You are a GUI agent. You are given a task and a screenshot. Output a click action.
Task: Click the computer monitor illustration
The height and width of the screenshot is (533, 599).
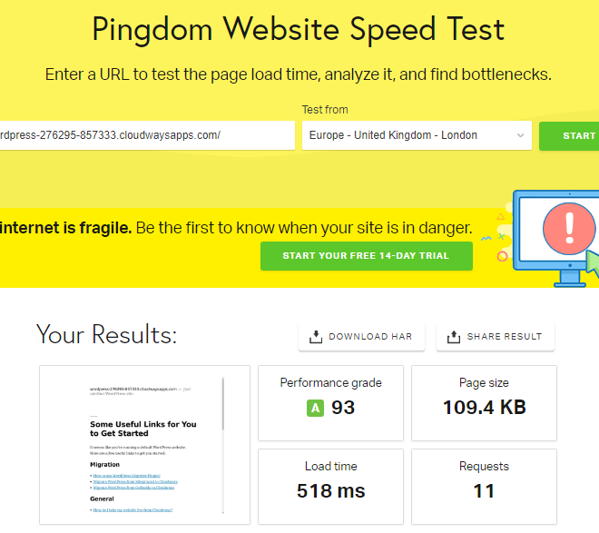[555, 239]
